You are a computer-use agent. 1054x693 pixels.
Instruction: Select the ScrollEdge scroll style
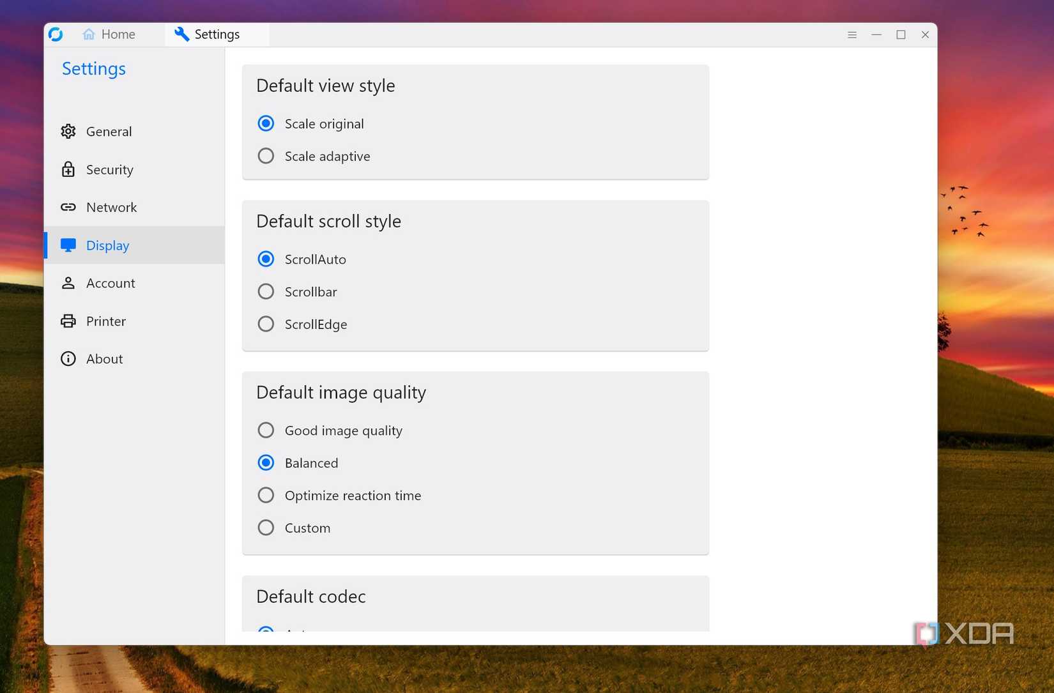266,323
